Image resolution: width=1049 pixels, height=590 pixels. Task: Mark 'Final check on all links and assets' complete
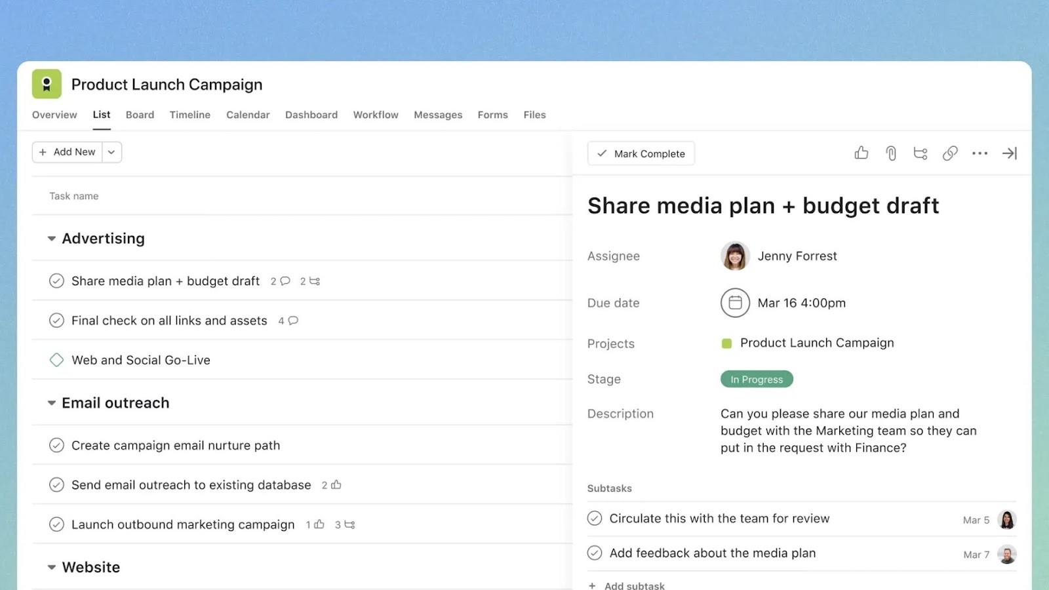click(56, 320)
